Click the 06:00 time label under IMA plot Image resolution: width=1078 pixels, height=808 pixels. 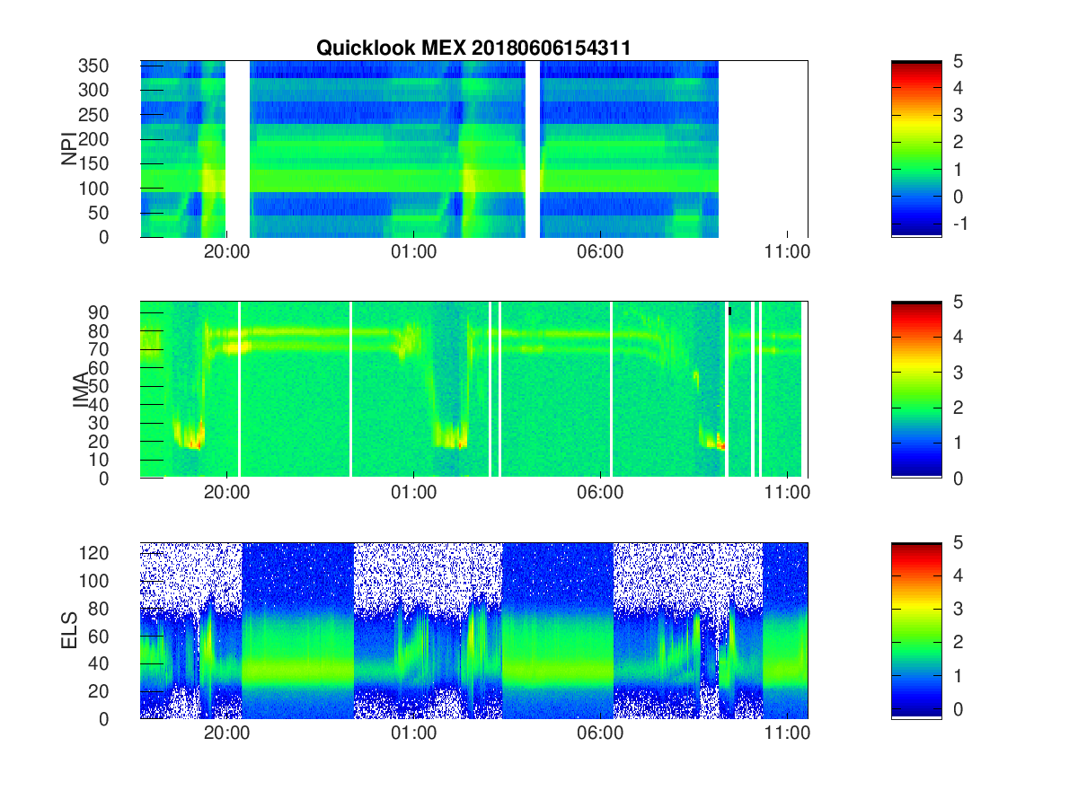tap(600, 493)
